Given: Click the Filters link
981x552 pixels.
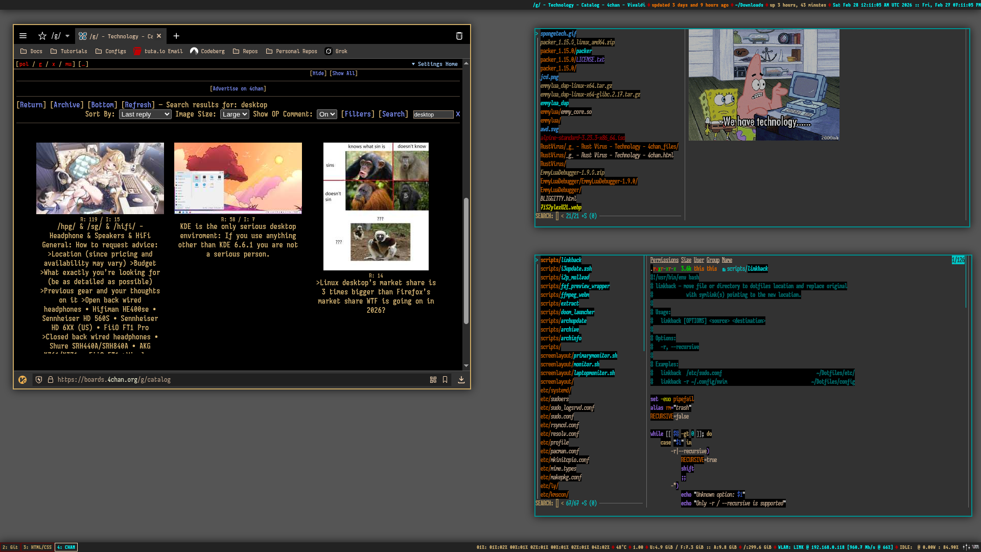Looking at the screenshot, I should [358, 114].
